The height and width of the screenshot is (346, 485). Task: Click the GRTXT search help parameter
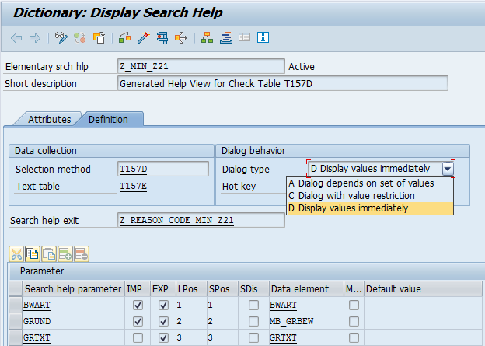[x=37, y=337]
